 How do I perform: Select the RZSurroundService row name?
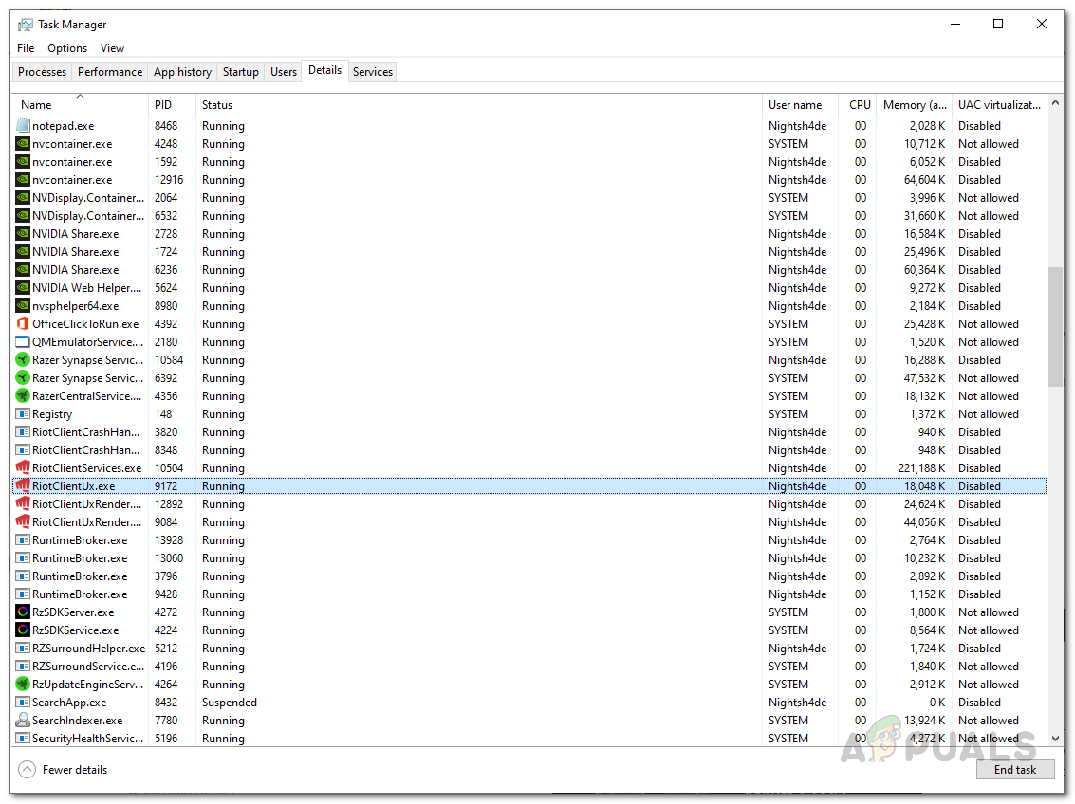[x=88, y=667]
